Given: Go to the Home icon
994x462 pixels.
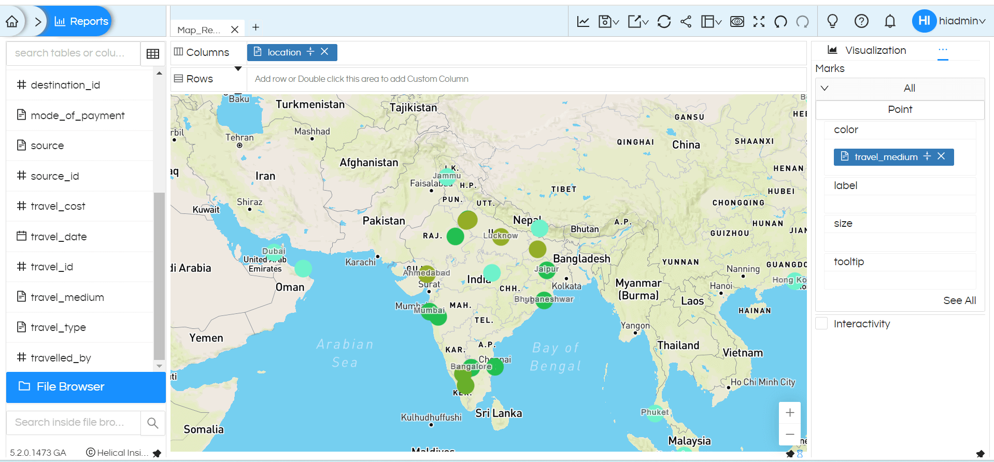Looking at the screenshot, I should click(12, 21).
